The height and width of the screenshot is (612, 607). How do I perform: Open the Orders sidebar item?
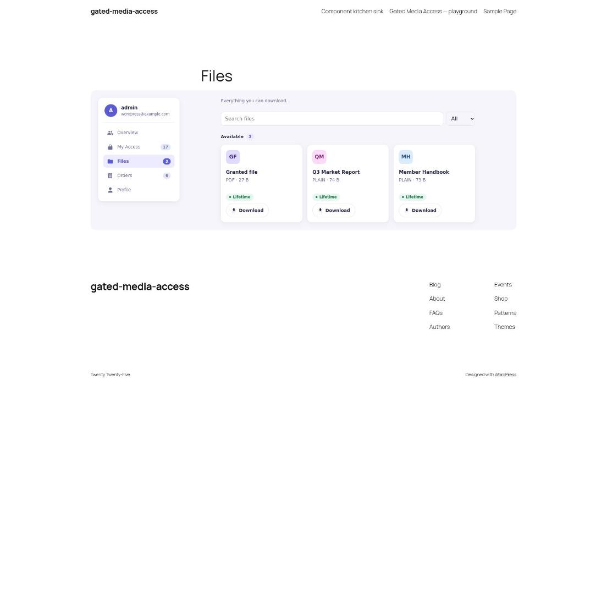tap(139, 175)
